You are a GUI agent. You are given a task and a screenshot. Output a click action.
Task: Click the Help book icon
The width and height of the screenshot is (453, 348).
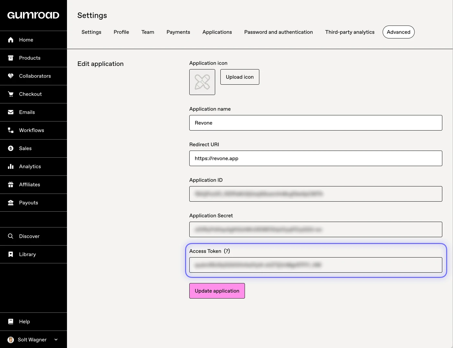click(11, 322)
